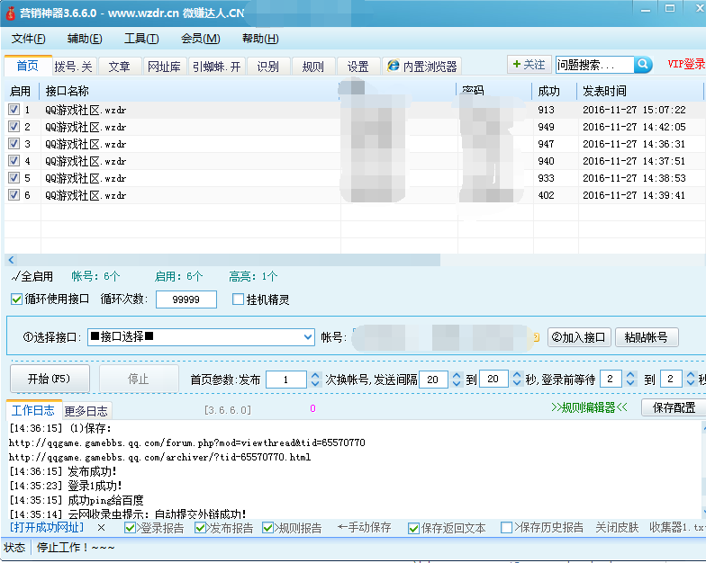Viewport: 706px width, 563px height.
Task: Uncheck row 1 QQ游戏社区 checkbox
Action: (14, 110)
